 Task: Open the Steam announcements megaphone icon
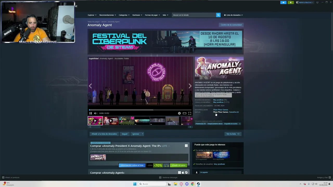click(x=283, y=3)
